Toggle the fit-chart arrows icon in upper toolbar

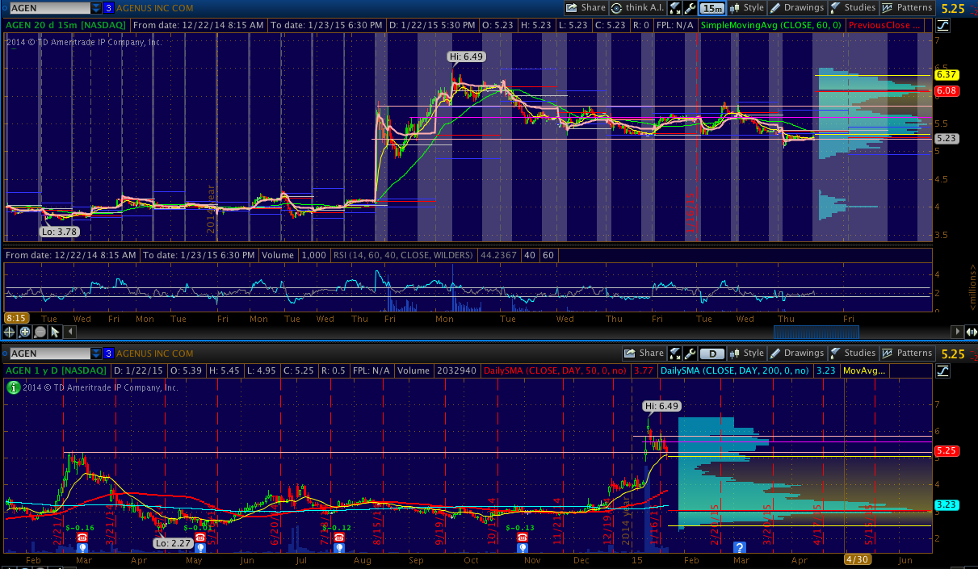[675, 8]
